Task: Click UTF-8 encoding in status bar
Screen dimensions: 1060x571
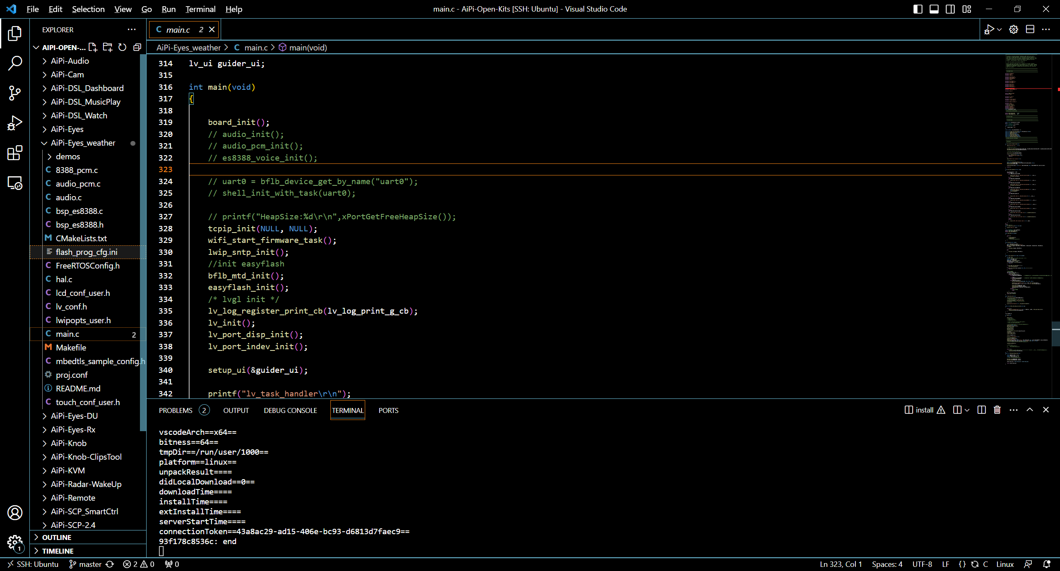Action: tap(922, 564)
